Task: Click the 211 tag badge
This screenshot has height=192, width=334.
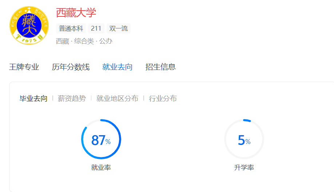Action: click(96, 28)
